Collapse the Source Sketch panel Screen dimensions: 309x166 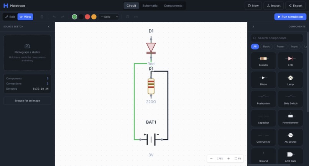tap(49, 26)
